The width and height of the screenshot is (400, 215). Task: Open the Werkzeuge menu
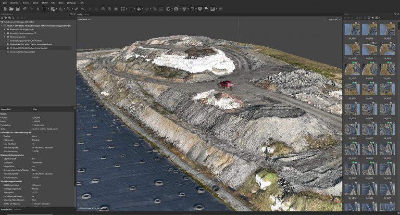click(x=71, y=3)
